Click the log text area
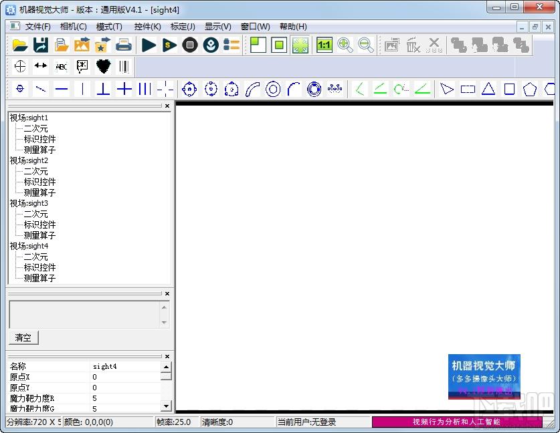 (x=85, y=314)
